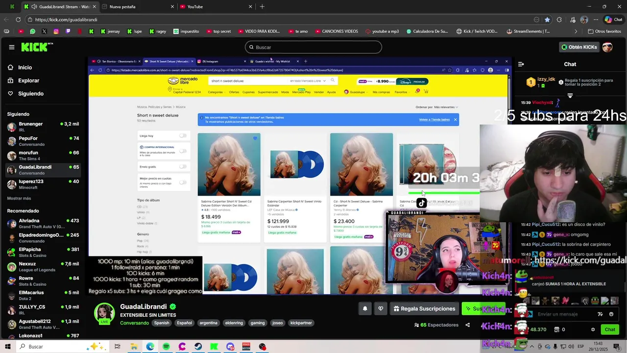Open the Windows Start menu
This screenshot has height=353, width=627.
tap(7, 347)
